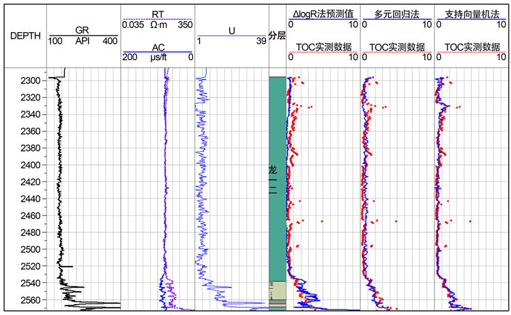
Task: Select the GR curve title
Action: pos(83,30)
